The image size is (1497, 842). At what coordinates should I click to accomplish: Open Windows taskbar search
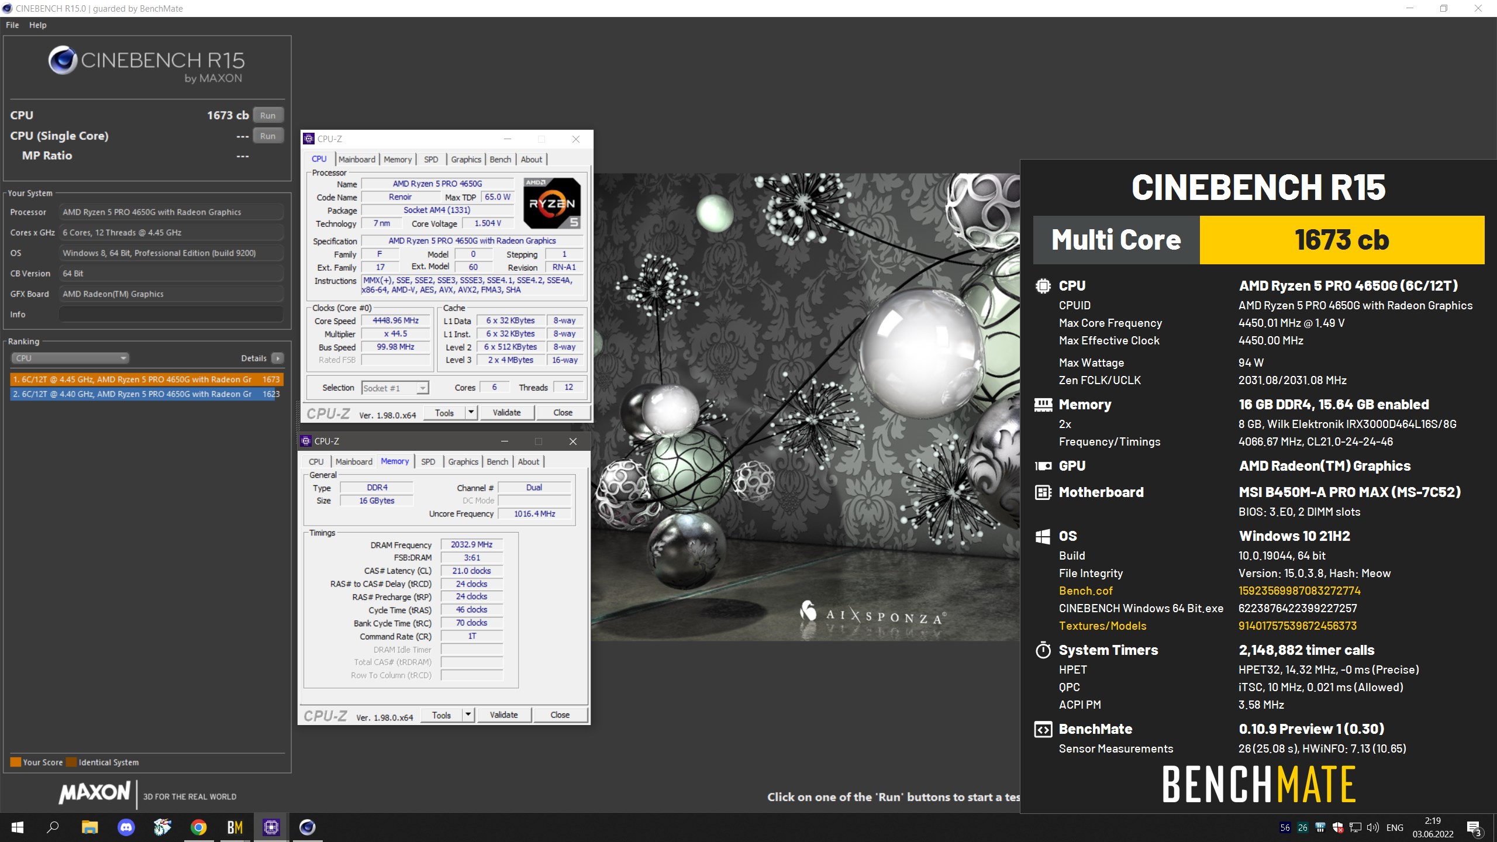pos(53,827)
